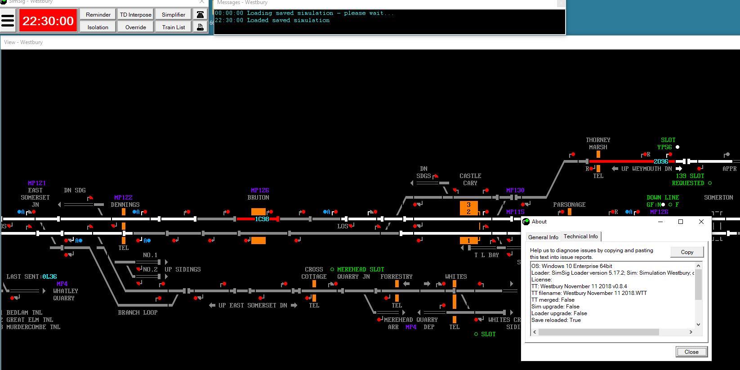
Task: Close the About dialog with Close button
Action: tap(691, 352)
